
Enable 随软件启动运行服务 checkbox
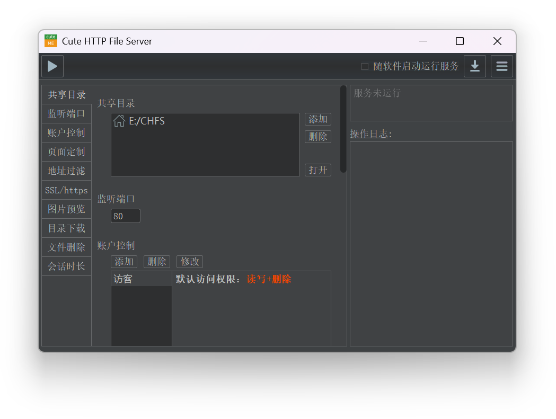pos(364,66)
